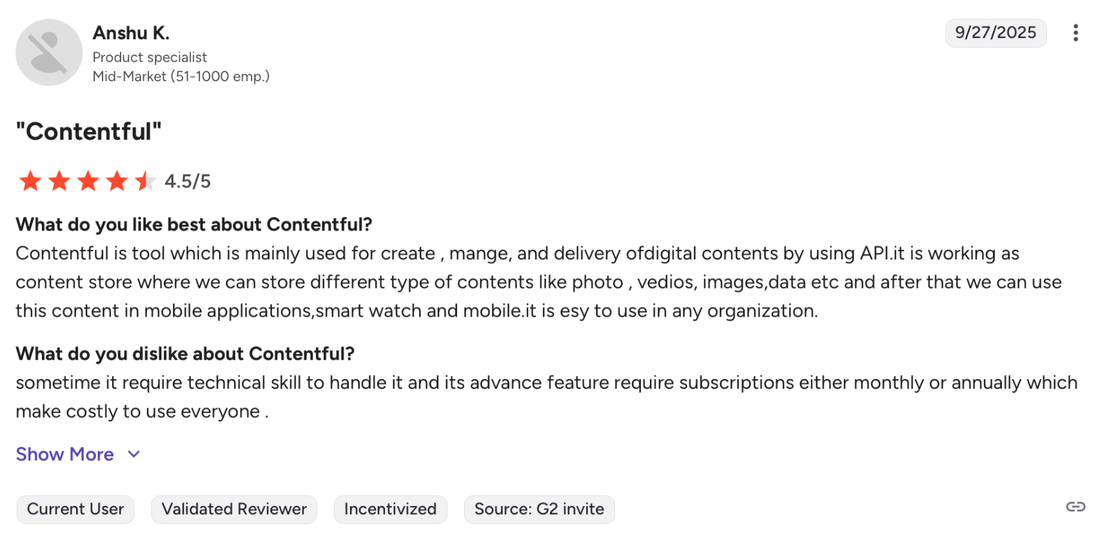Click the Current User tag
The width and height of the screenshot is (1118, 542).
75,509
